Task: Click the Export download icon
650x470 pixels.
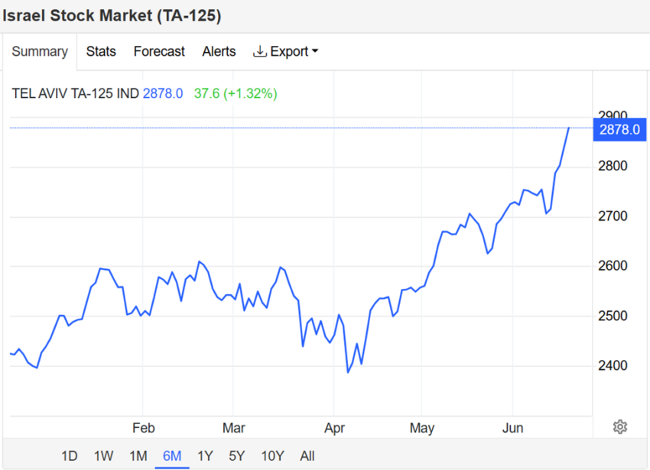Action: [x=260, y=51]
